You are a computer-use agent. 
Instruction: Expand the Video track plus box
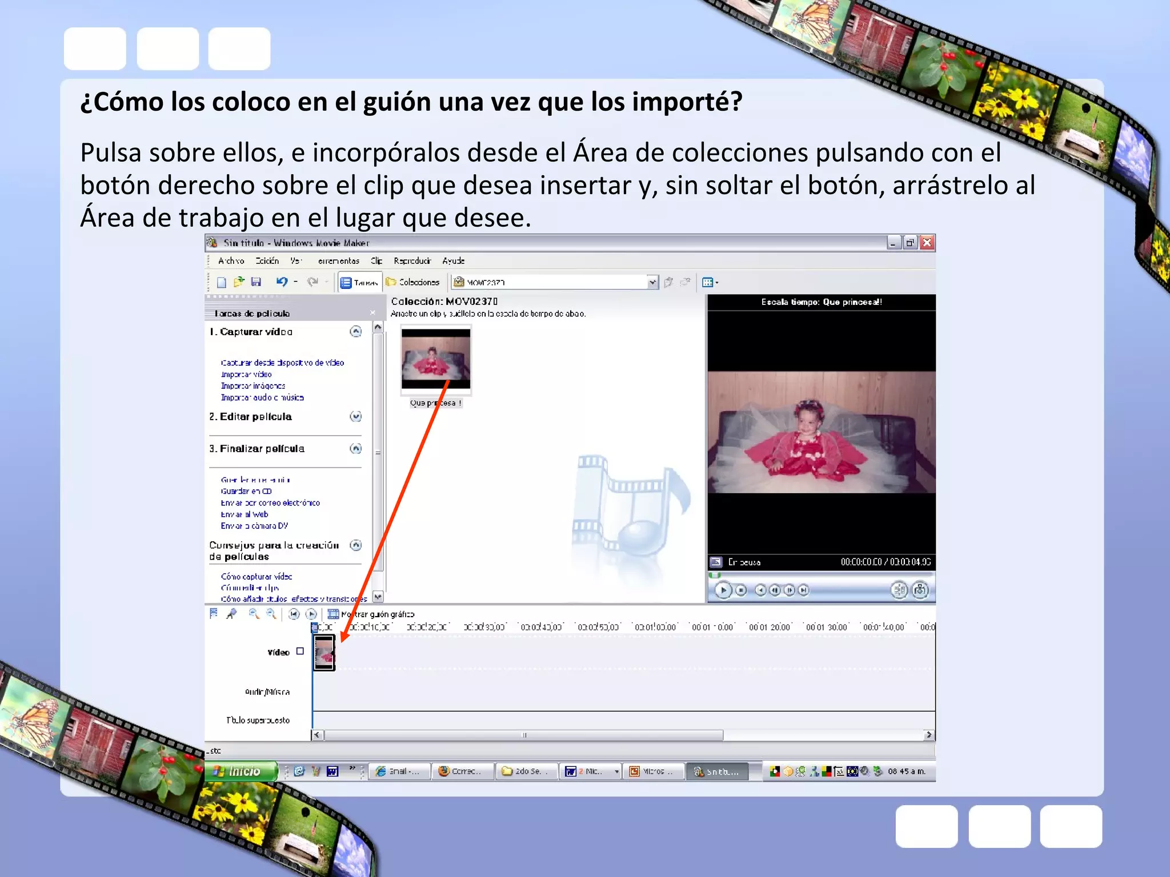pos(300,651)
